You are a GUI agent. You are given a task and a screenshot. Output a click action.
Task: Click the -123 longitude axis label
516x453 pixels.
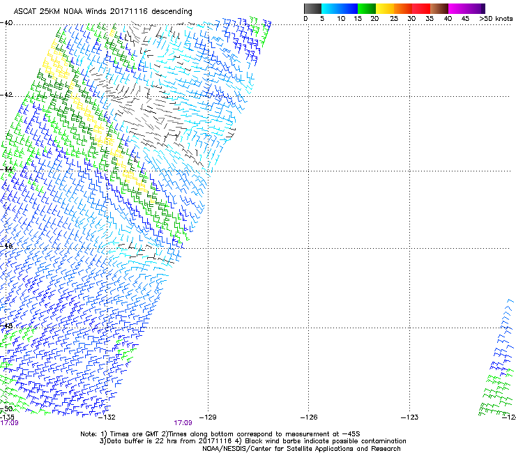click(410, 417)
